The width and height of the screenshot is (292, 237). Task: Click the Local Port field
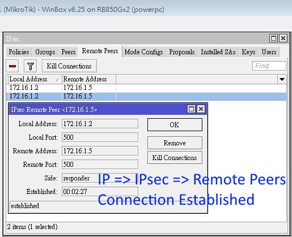100,137
